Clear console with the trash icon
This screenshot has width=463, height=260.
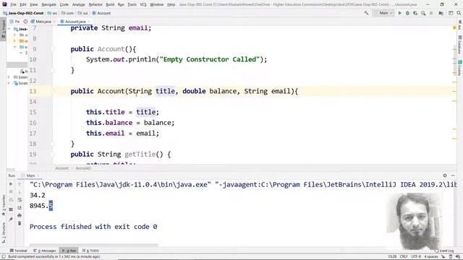(x=20, y=223)
